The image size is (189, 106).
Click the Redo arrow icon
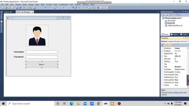(50, 8)
